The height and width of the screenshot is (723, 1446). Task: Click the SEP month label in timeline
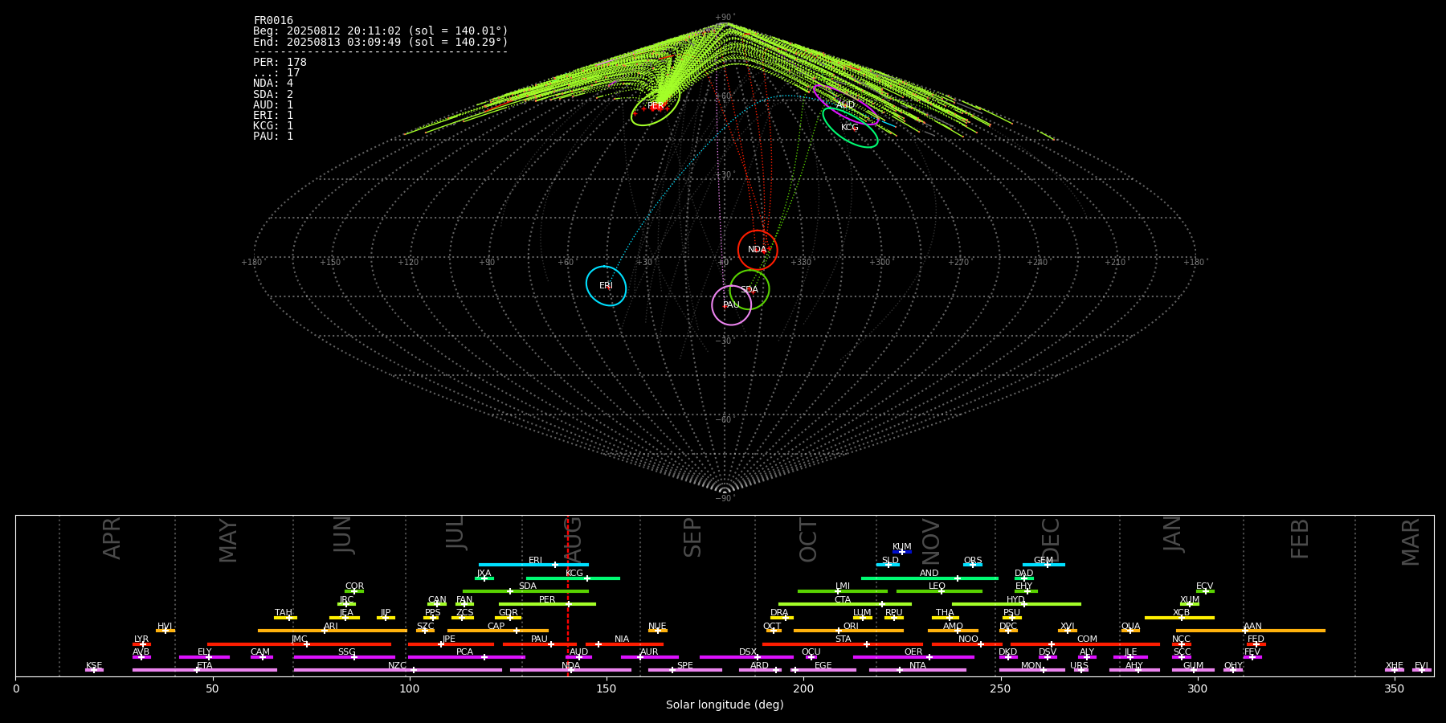[692, 537]
